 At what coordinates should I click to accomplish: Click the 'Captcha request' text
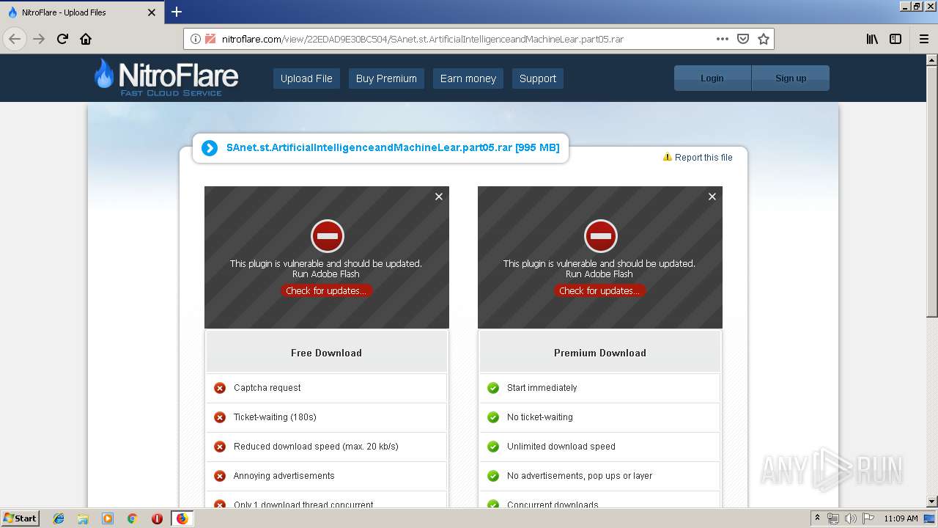[267, 388]
